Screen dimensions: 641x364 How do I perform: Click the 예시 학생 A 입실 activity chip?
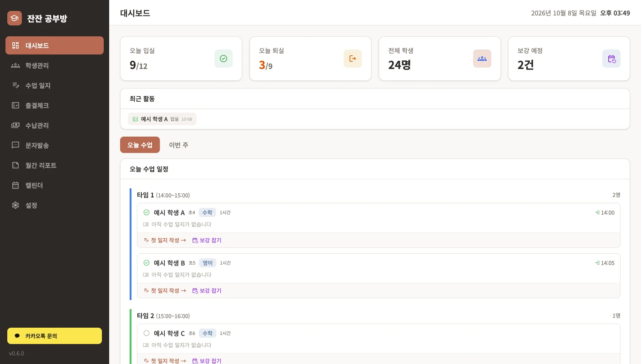162,119
